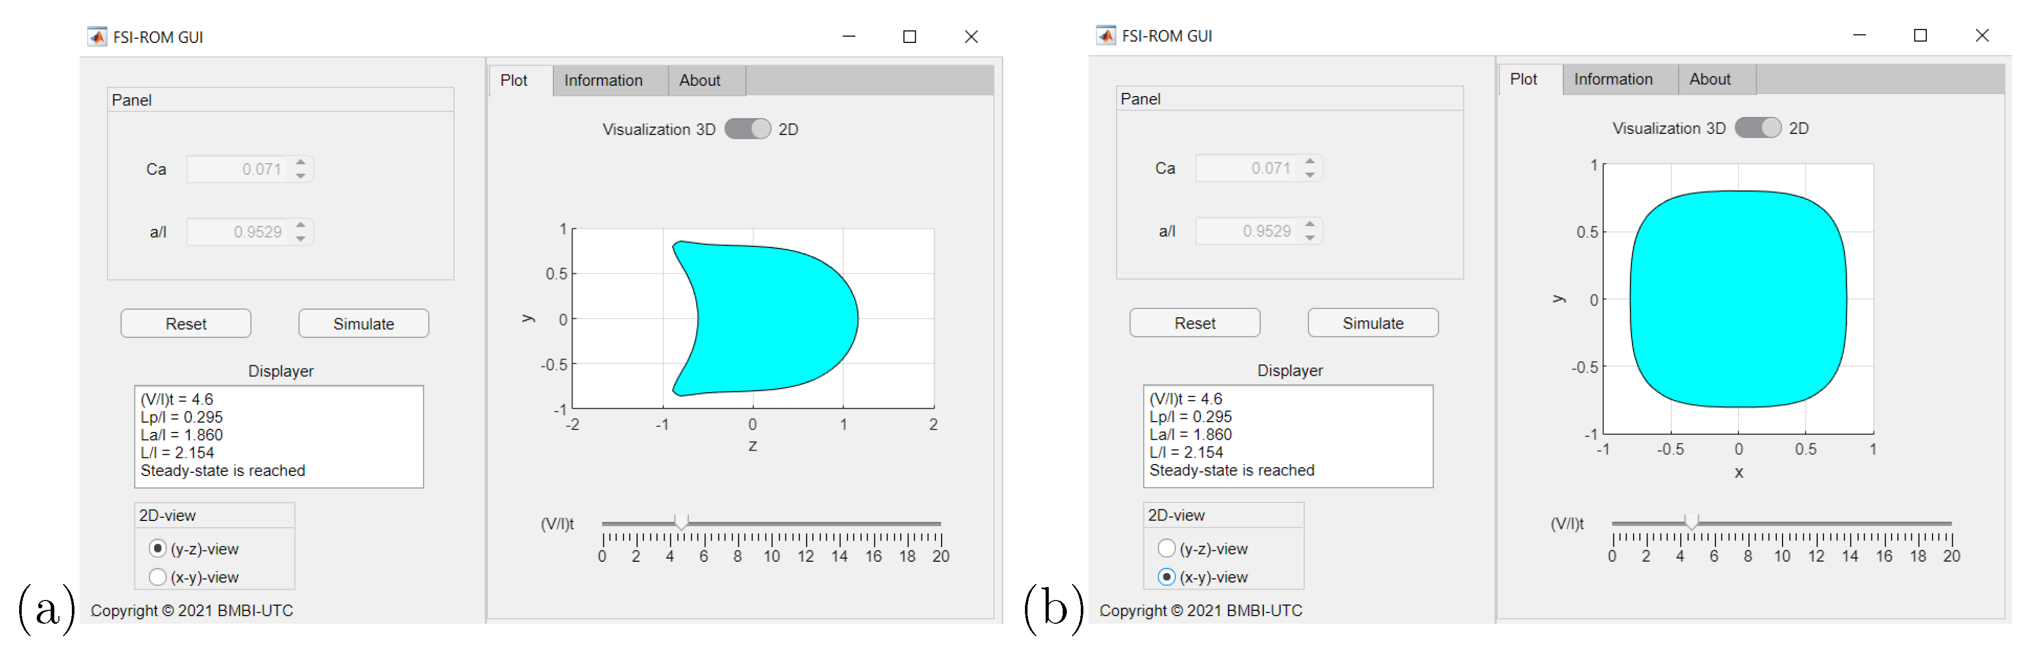Increase a/l value in right window spinner

1310,224
